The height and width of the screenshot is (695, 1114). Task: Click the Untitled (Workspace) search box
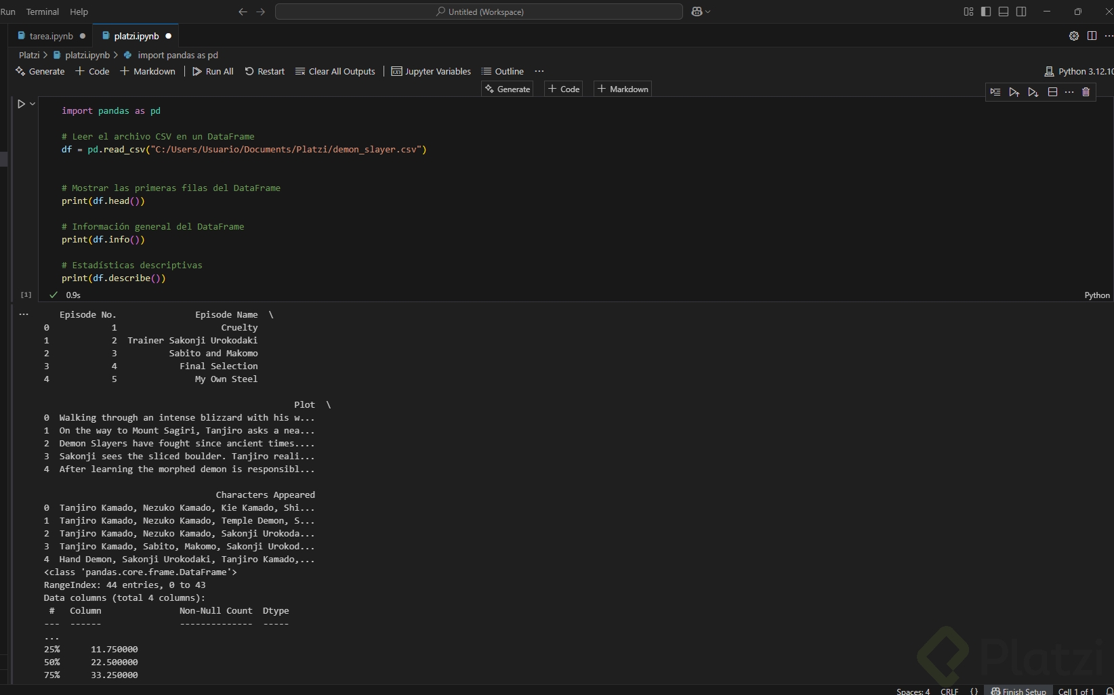(x=478, y=12)
